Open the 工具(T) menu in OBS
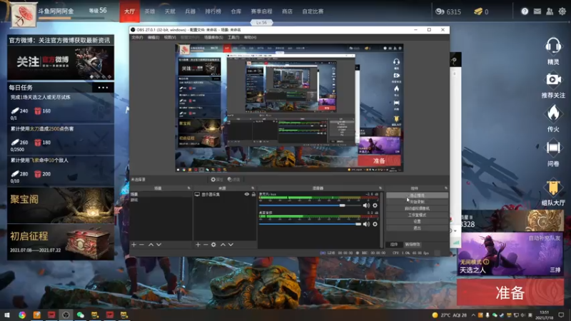 (233, 38)
